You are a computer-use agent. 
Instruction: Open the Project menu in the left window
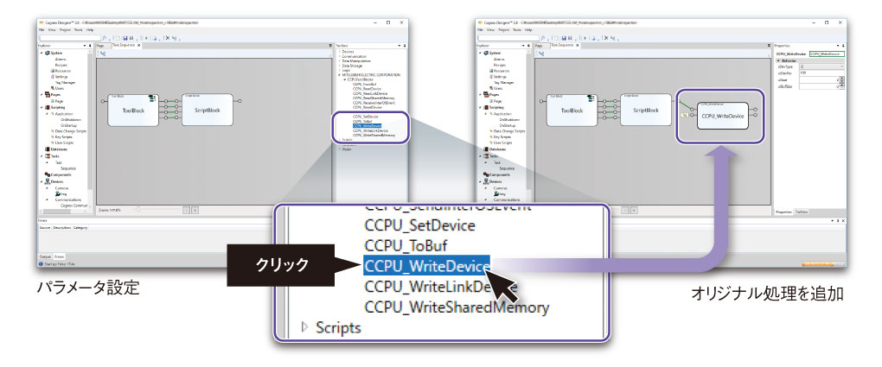pos(66,29)
